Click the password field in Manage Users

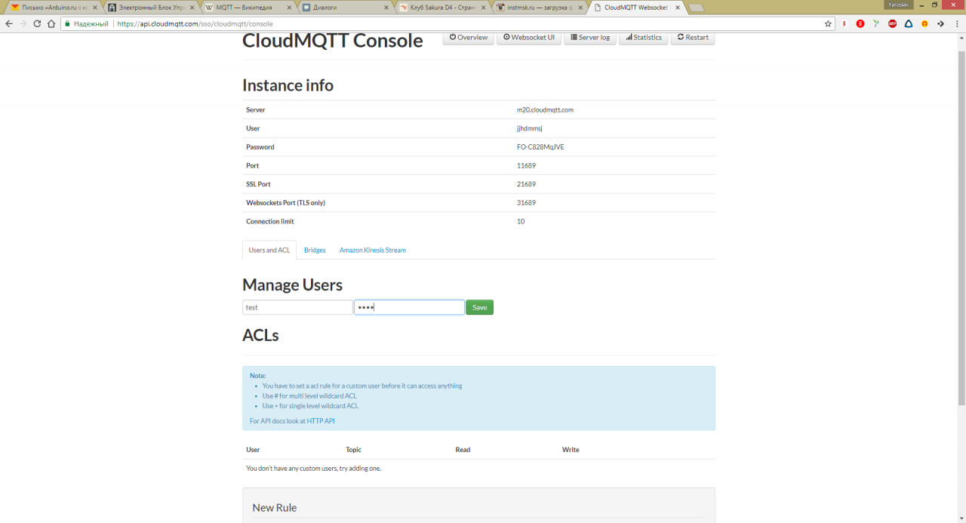(409, 307)
